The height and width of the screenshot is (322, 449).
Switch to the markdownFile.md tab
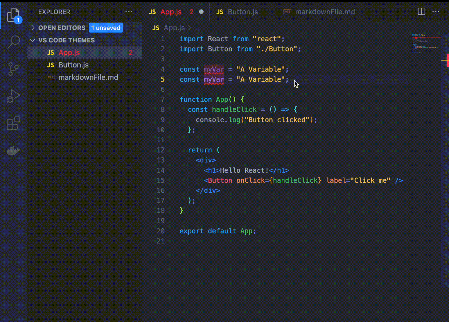pos(325,12)
